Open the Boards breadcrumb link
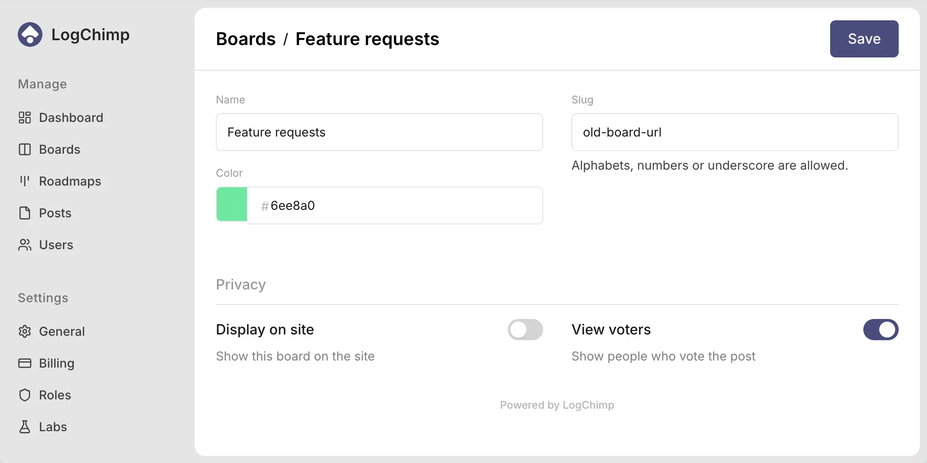 [246, 39]
